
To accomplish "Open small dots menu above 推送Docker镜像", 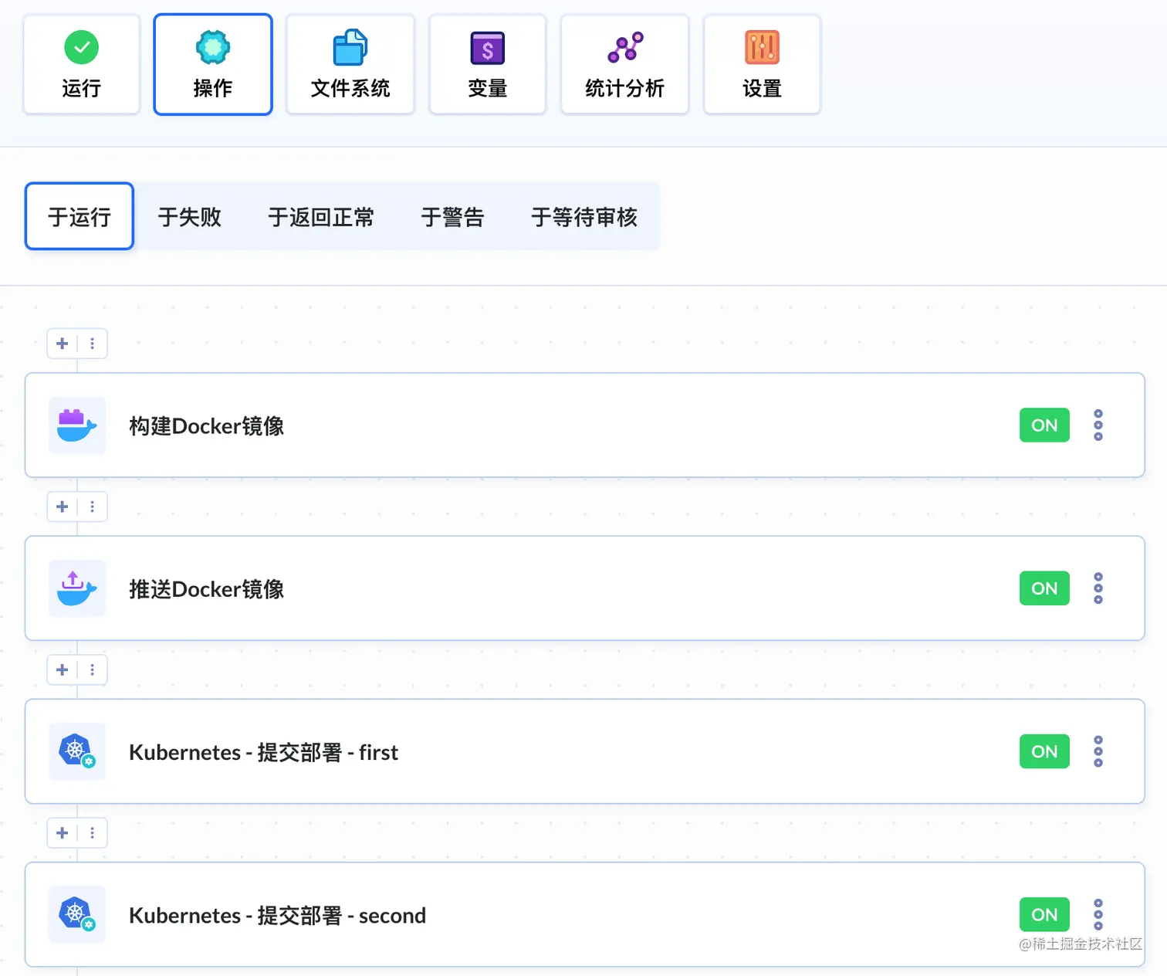I will click(93, 507).
